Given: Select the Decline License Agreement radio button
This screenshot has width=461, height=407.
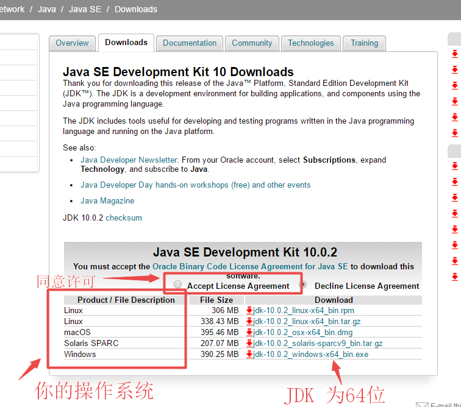Looking at the screenshot, I should point(303,285).
